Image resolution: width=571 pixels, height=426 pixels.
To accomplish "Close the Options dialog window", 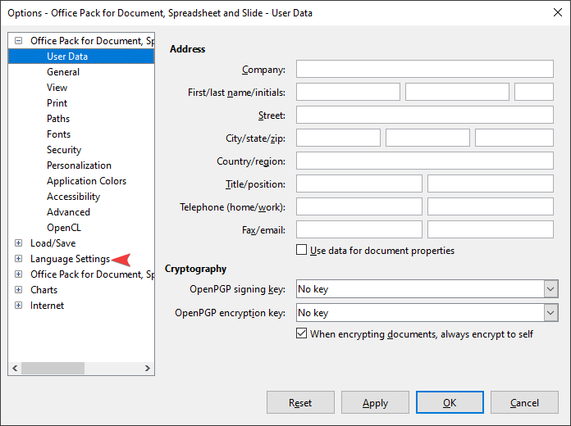I will [x=552, y=13].
